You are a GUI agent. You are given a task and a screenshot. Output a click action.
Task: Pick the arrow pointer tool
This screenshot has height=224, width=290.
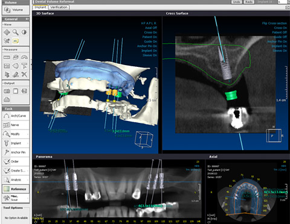(7, 75)
